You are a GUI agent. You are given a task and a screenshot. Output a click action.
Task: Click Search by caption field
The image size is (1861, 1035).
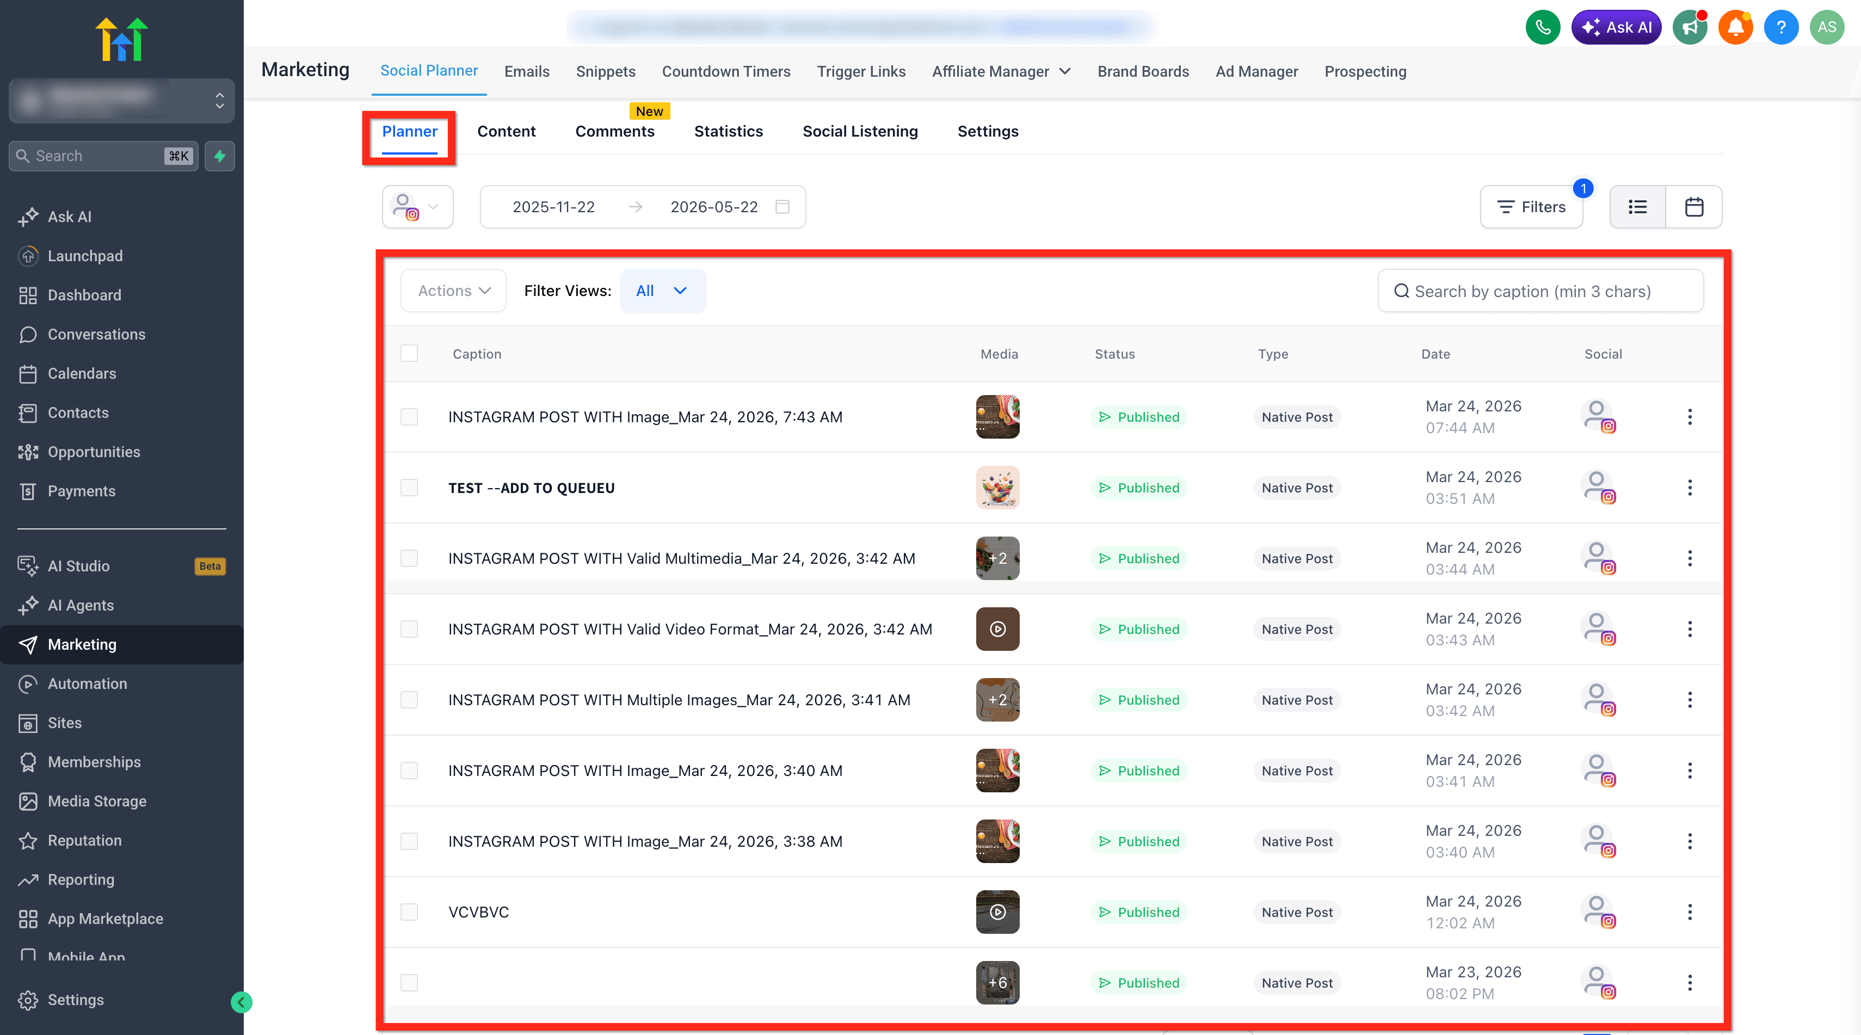1540,291
